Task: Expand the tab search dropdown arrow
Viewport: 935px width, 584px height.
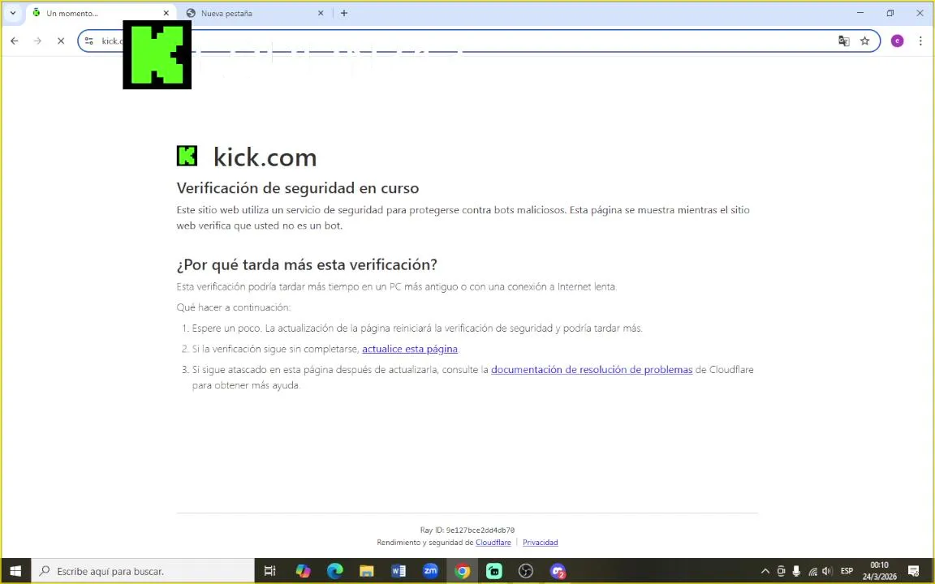Action: 12,12
